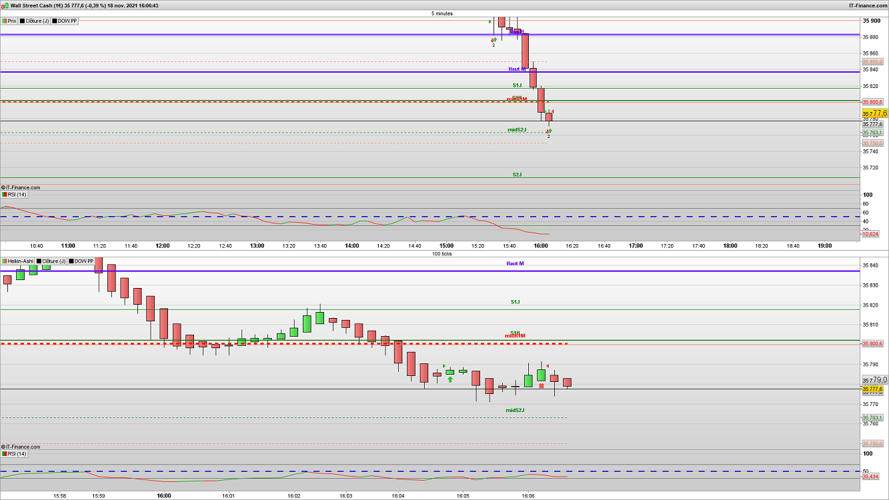Click the 35 750,0 price label in the 100 ticks chart
The height and width of the screenshot is (500, 889).
(873, 443)
